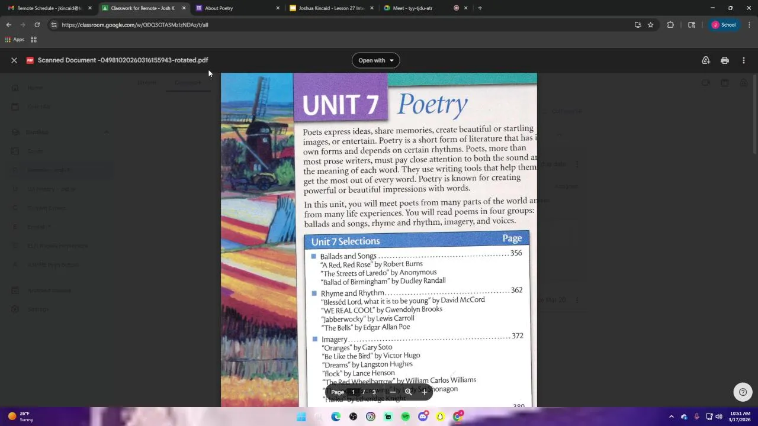
Task: Click the current page number field
Action: (x=354, y=392)
